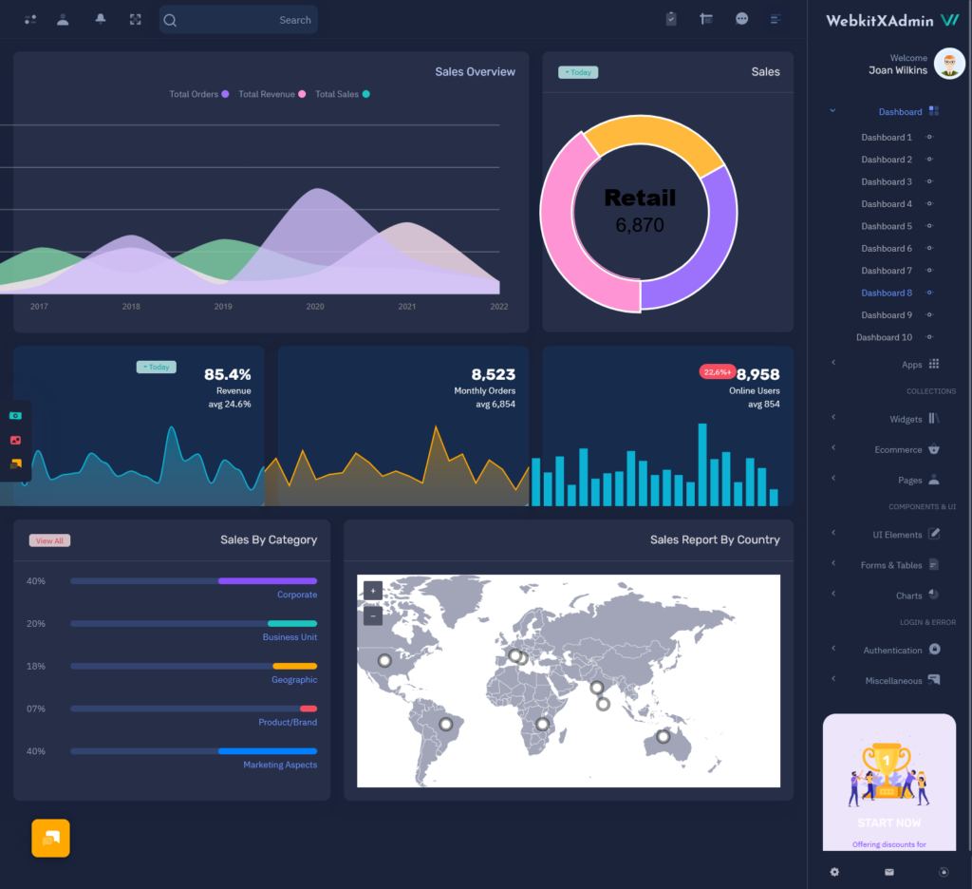
Task: Click the mail icon at the sidebar bottom
Action: (888, 871)
